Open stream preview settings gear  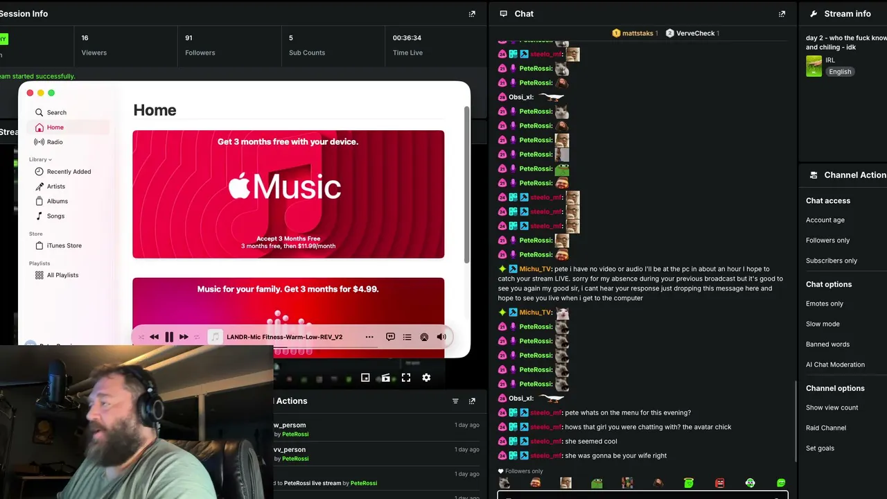(x=426, y=378)
